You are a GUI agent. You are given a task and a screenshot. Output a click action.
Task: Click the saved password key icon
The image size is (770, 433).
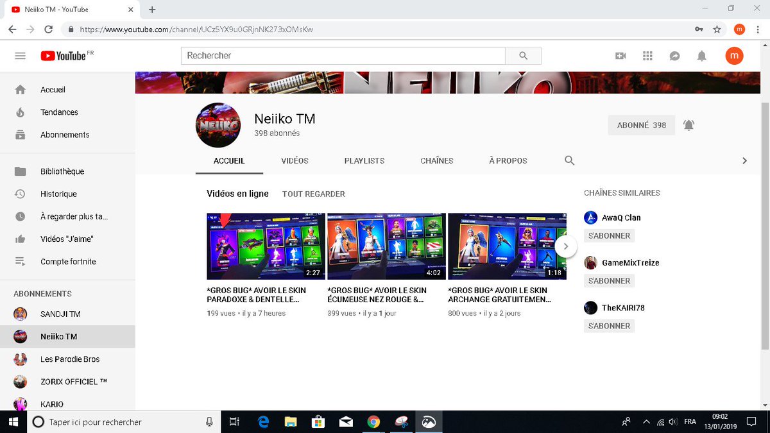click(x=699, y=30)
